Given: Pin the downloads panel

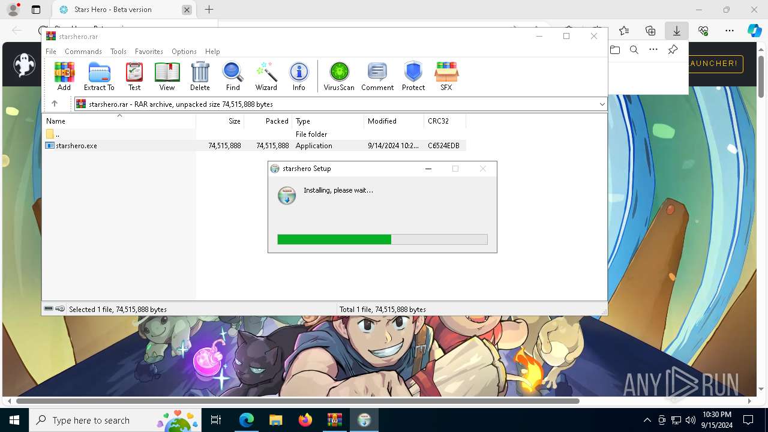Looking at the screenshot, I should [x=673, y=50].
